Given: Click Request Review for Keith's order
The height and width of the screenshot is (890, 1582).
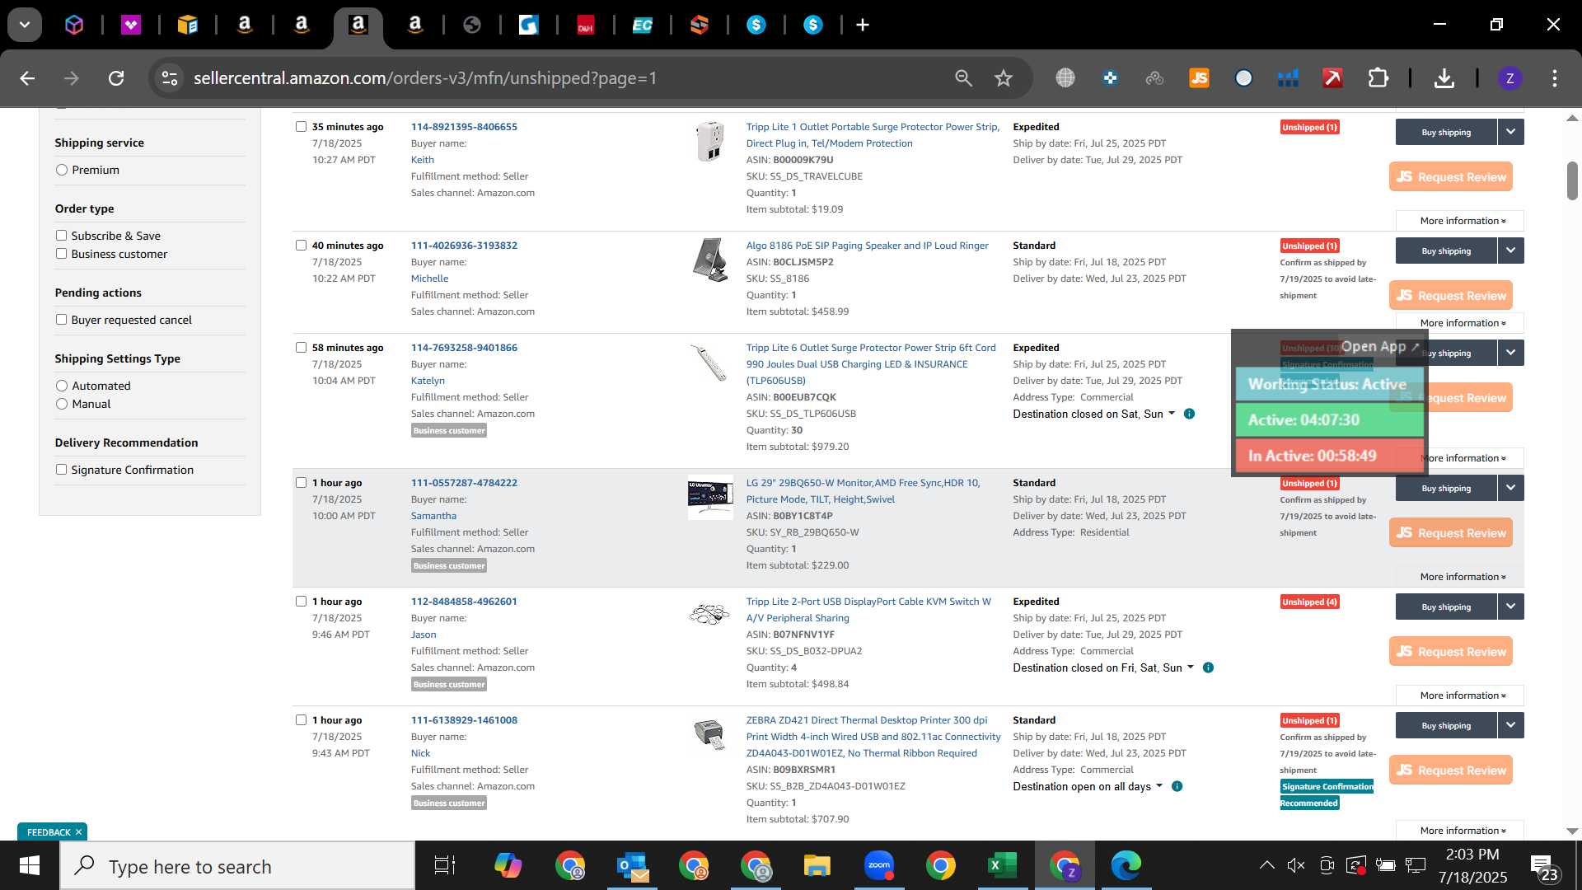Looking at the screenshot, I should (x=1451, y=177).
